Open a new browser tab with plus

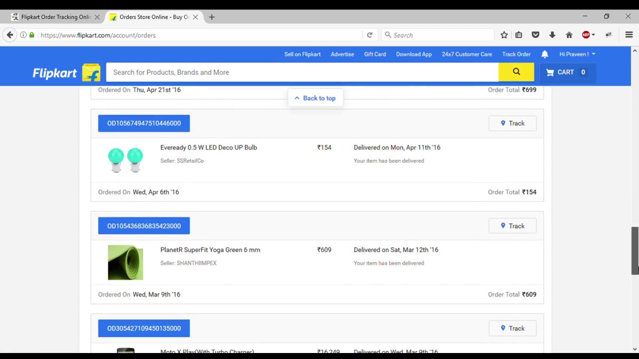[212, 17]
